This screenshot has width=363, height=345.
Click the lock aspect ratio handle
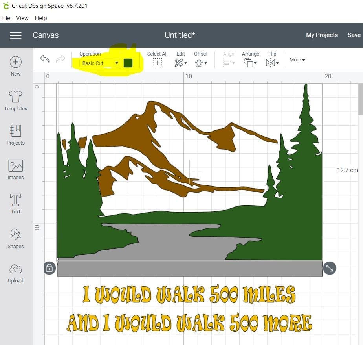[49, 268]
